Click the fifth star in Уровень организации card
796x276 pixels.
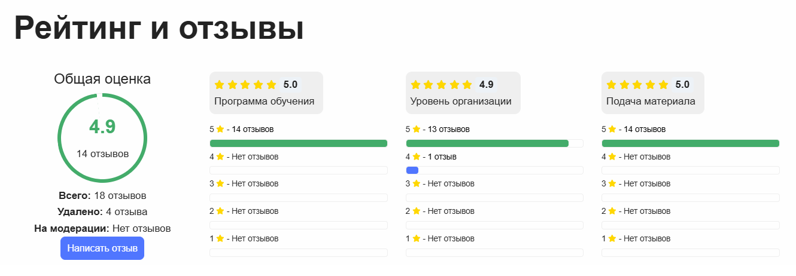click(468, 85)
